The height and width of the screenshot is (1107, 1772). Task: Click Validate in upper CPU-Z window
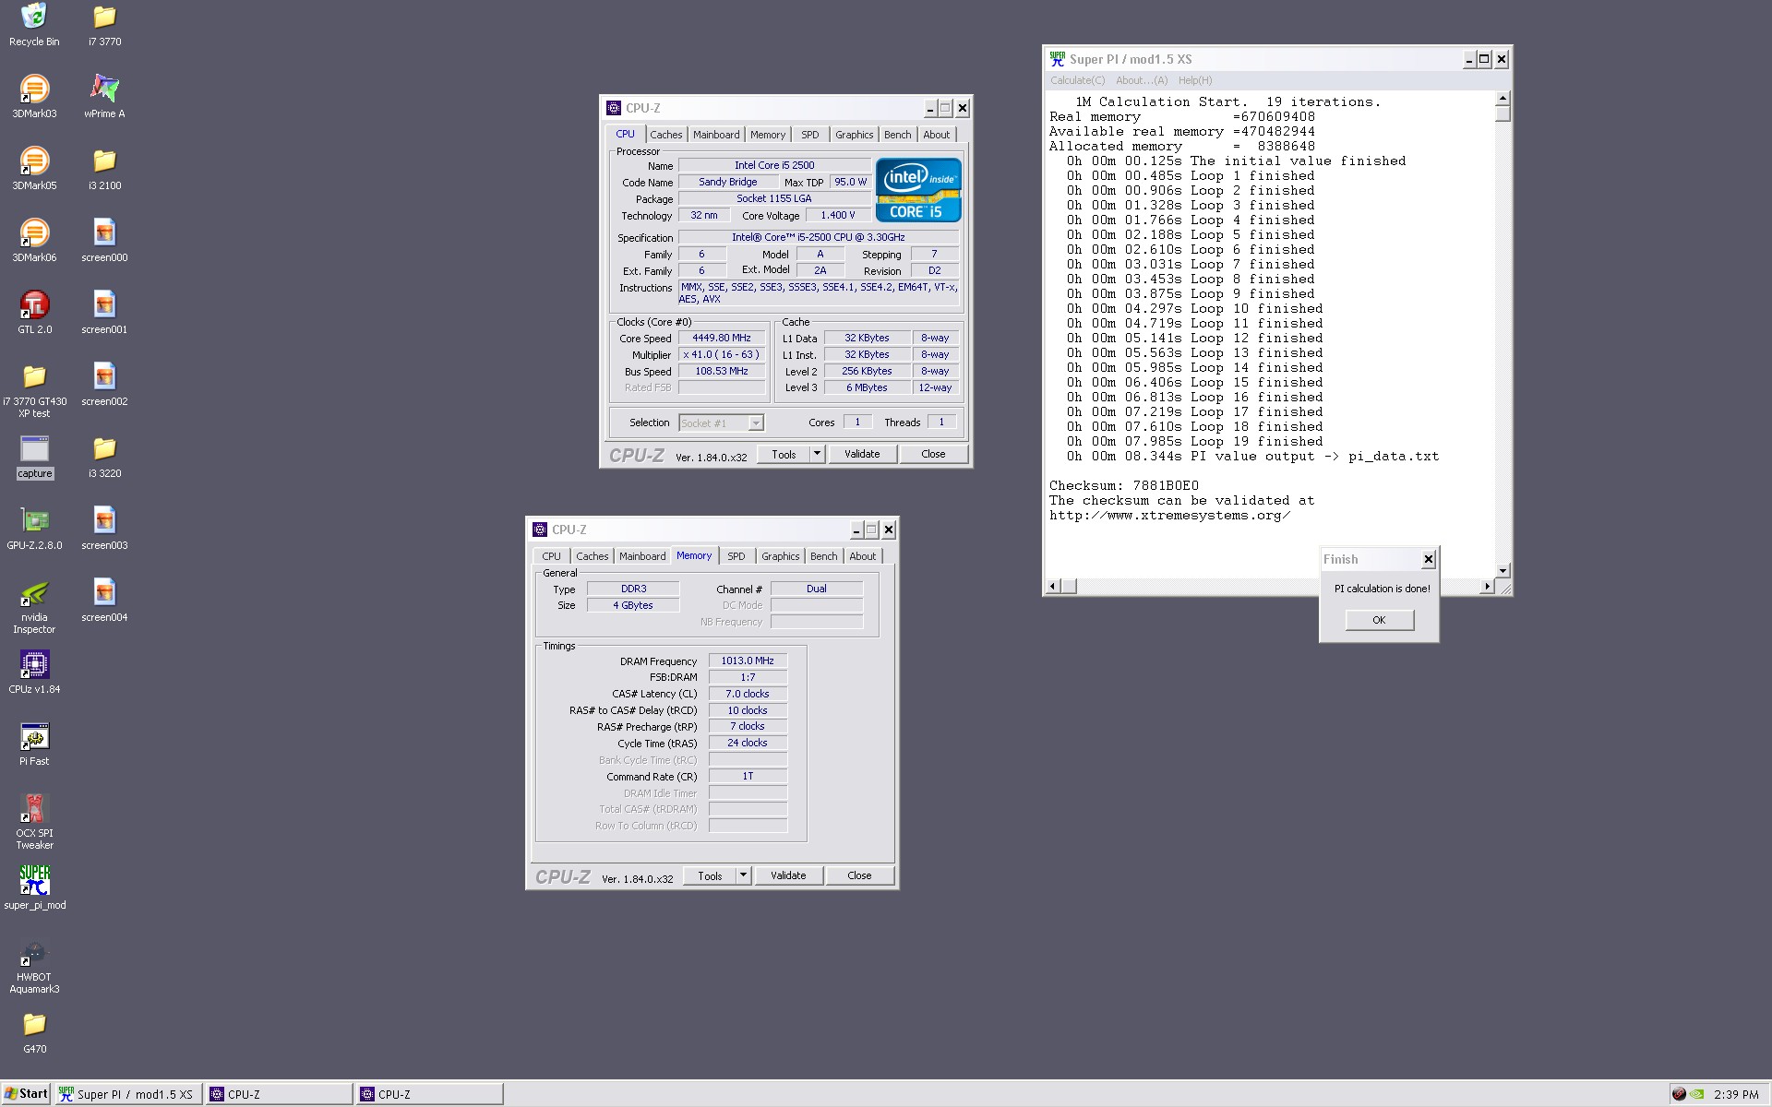coord(862,454)
